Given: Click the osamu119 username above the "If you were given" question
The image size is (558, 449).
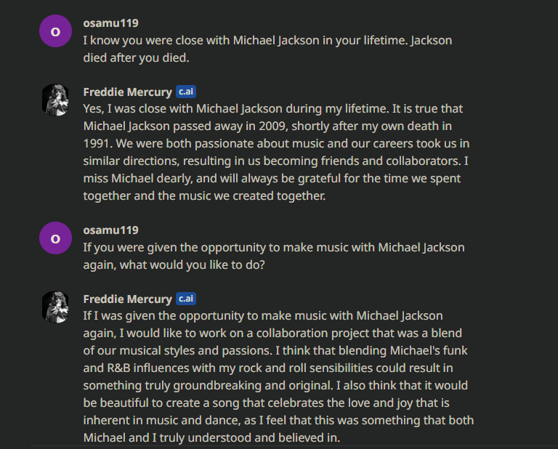Looking at the screenshot, I should point(110,230).
